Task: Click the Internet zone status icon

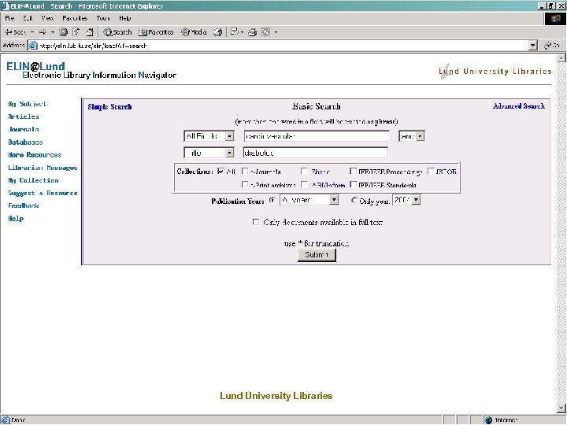Action: [488, 420]
